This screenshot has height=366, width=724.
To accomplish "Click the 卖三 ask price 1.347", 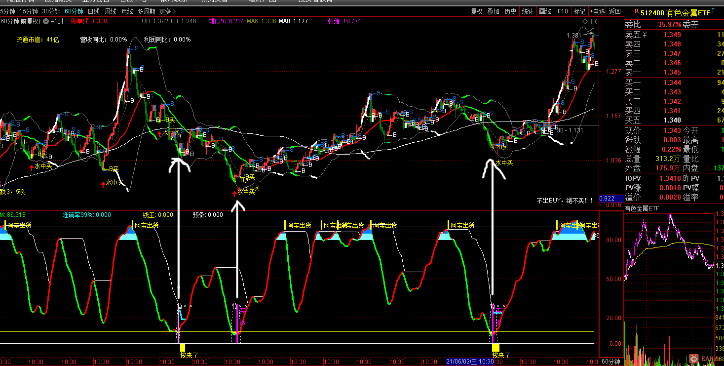I will 672,53.
